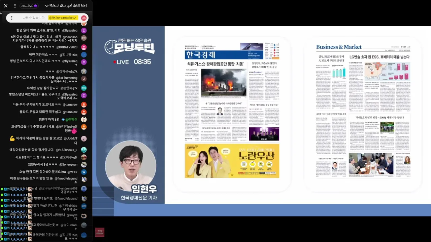Click the @hk_koreamarket badge in the pinned message
Image resolution: width=431 pixels, height=242 pixels.
tap(63, 18)
